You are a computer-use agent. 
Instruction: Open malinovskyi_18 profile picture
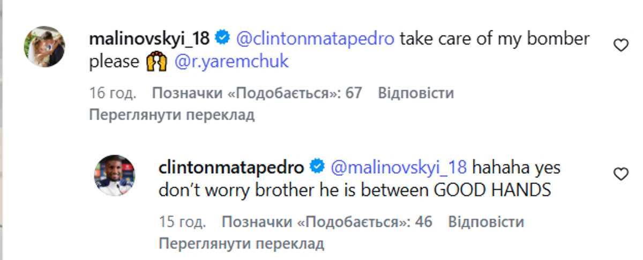click(44, 46)
